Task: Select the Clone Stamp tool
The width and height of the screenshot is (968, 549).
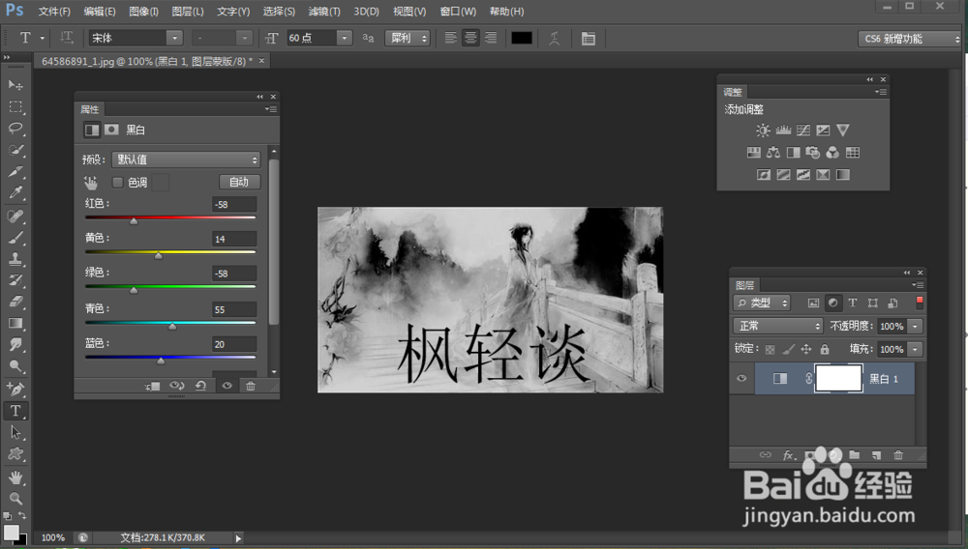Action: pos(15,258)
